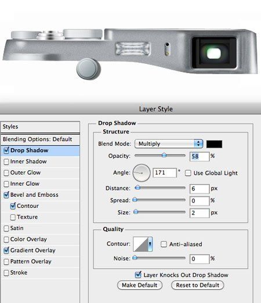The image size is (261, 303).
Task: Click the Angle dial control
Action: (x=142, y=173)
